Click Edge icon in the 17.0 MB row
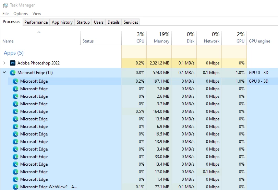The width and height of the screenshot is (278, 190). click(15, 172)
